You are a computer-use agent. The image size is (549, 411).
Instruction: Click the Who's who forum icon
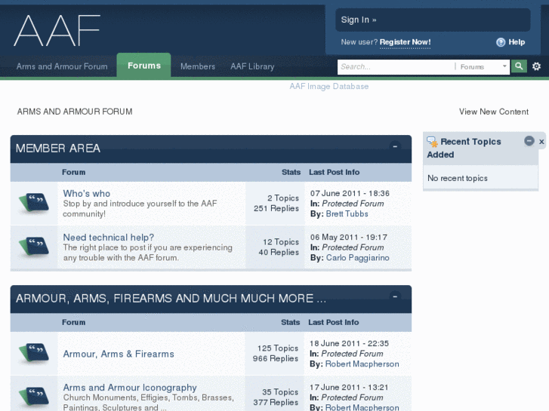pos(34,203)
